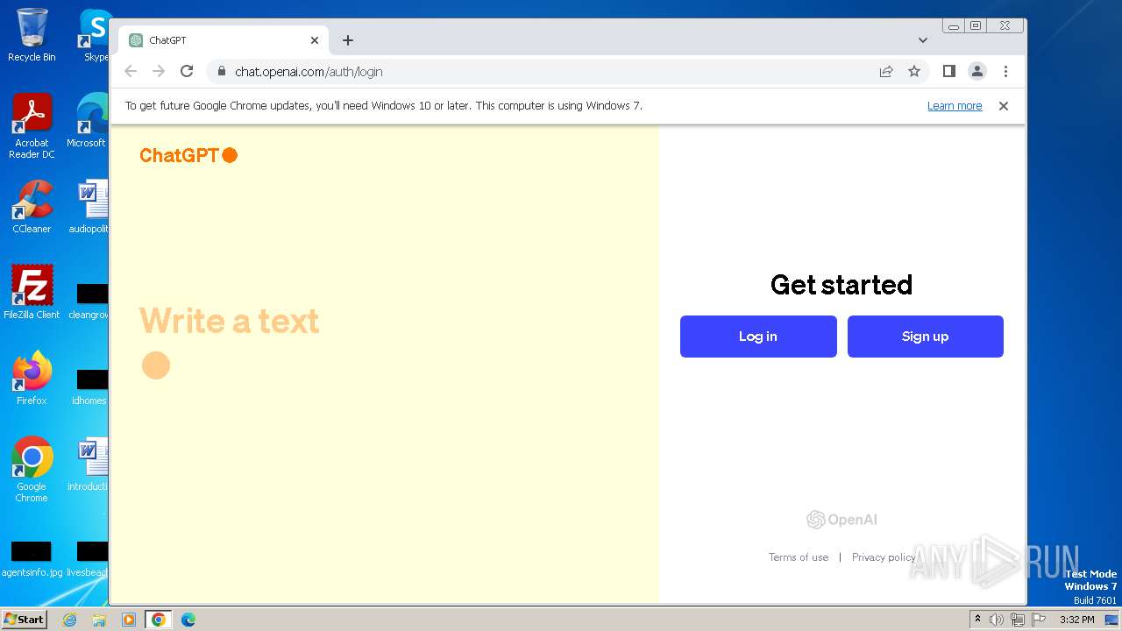
Task: Share this page icon in address bar
Action: click(886, 72)
